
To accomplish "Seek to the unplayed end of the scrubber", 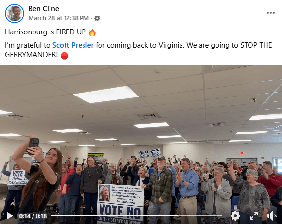I will coord(200,215).
